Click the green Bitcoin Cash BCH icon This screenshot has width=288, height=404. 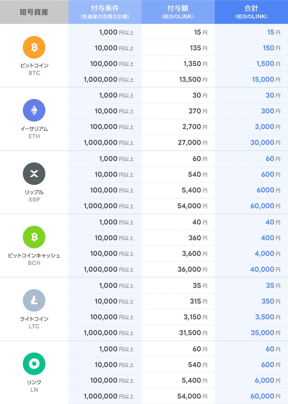pos(34,237)
